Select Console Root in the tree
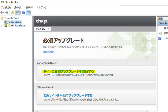 [x=12, y=18]
